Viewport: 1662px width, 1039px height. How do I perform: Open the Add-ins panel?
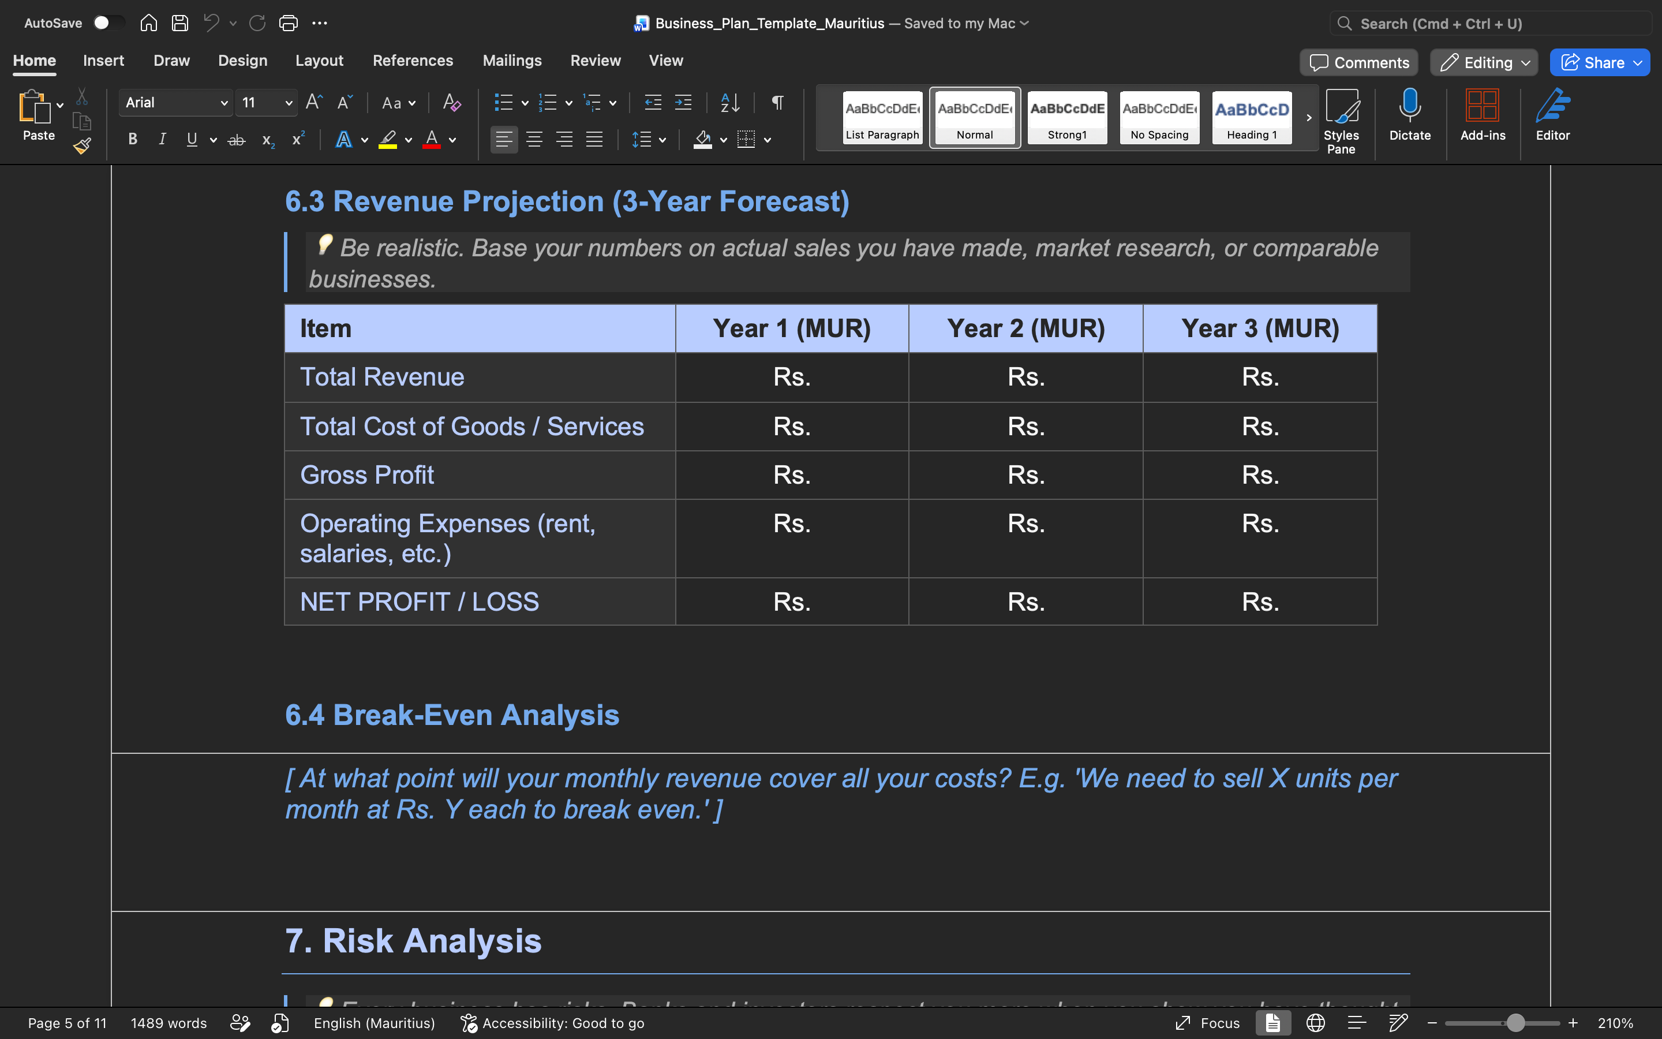point(1483,115)
